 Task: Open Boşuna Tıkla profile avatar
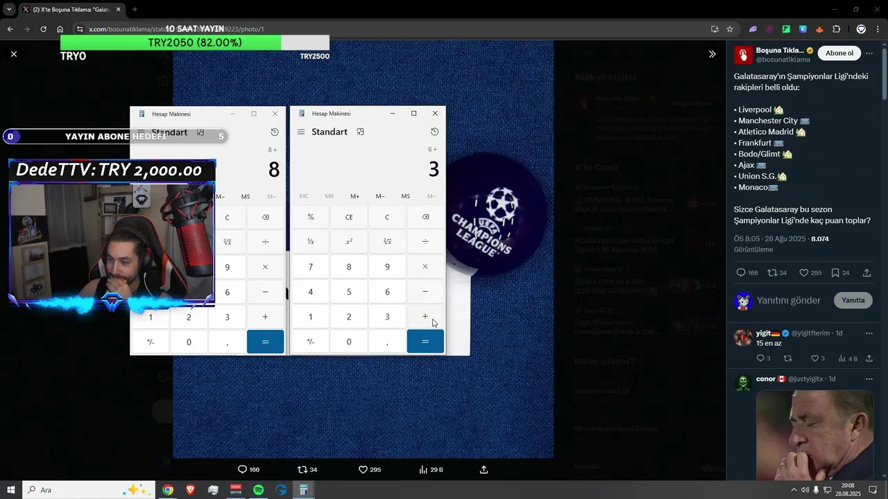click(743, 55)
